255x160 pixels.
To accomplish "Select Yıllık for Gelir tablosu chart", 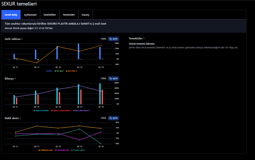I will [x=103, y=39].
